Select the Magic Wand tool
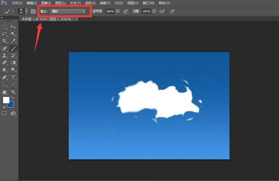The image size is (279, 181). tap(13, 34)
